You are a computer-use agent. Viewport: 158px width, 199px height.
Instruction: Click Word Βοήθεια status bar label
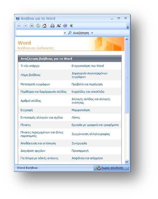pos(27,168)
